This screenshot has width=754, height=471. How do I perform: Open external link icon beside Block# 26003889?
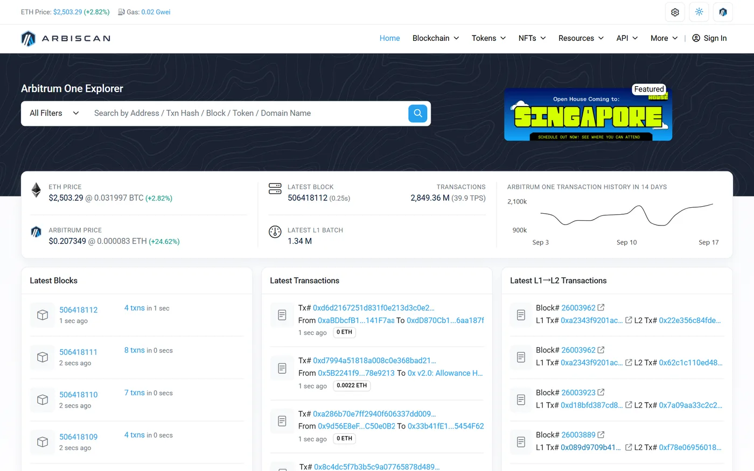(x=601, y=434)
